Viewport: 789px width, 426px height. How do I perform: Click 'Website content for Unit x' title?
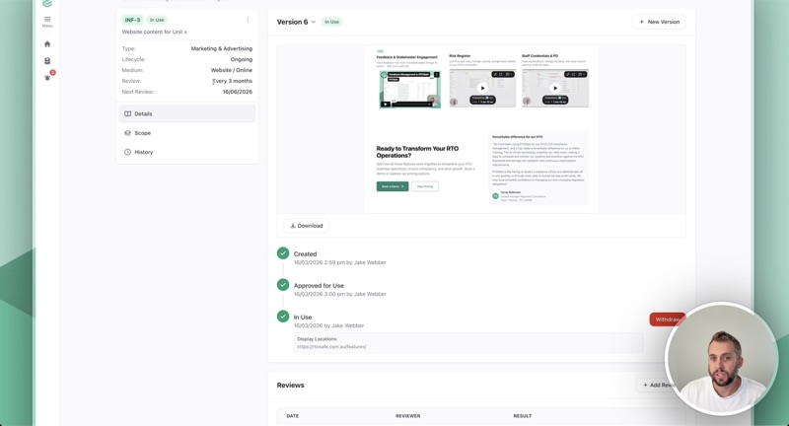pyautogui.click(x=155, y=32)
